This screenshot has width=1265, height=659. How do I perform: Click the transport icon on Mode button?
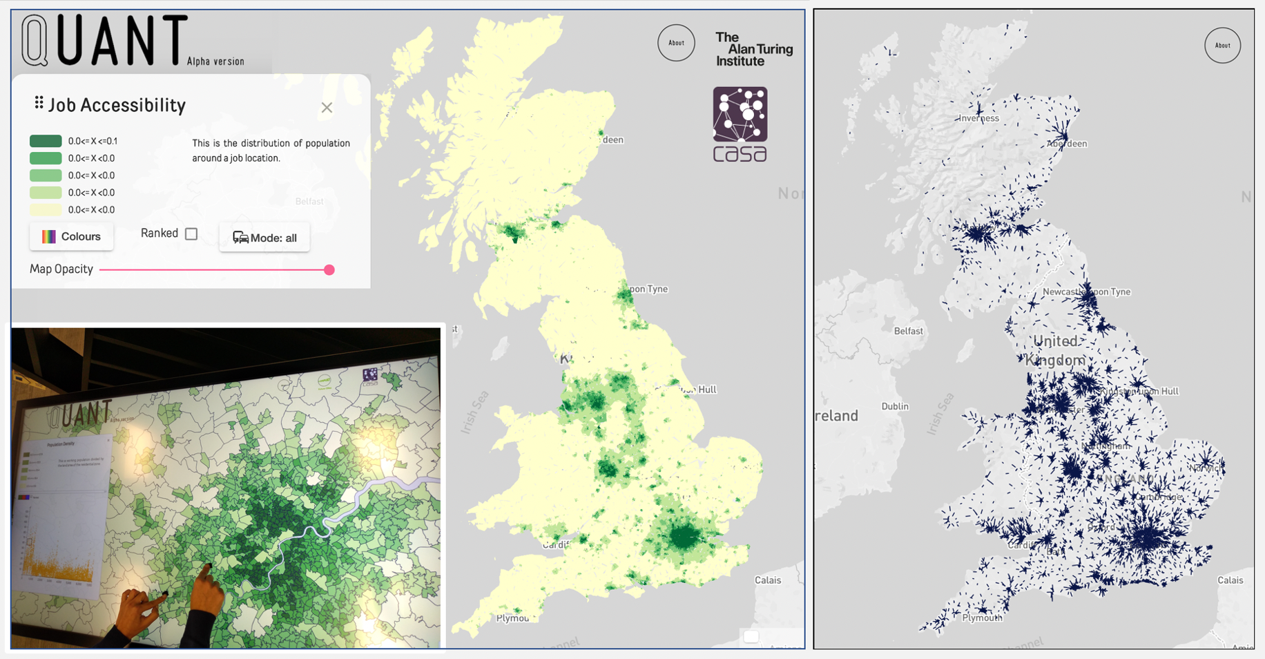point(240,238)
